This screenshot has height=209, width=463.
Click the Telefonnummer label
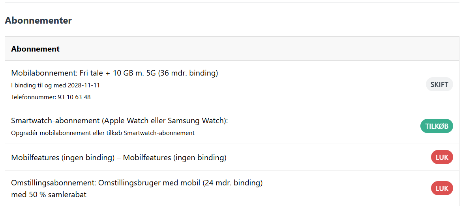point(33,97)
